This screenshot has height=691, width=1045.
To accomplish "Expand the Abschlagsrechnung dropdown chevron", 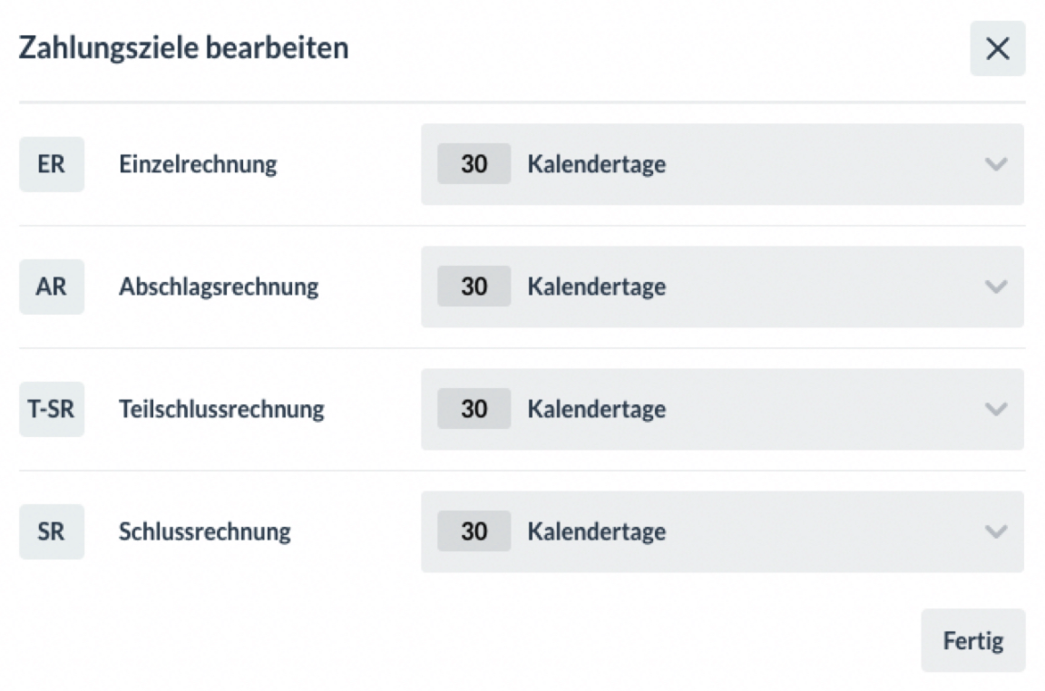I will coord(996,287).
